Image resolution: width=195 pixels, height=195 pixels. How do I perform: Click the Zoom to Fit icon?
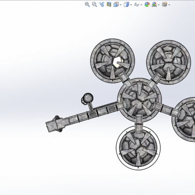pyautogui.click(x=87, y=4)
